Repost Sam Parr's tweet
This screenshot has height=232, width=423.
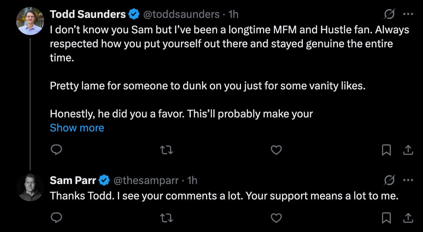coord(166,218)
